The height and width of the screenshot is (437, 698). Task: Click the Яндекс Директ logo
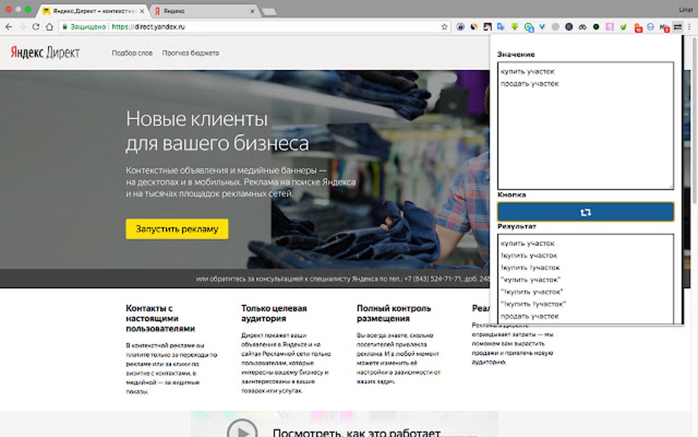click(45, 53)
